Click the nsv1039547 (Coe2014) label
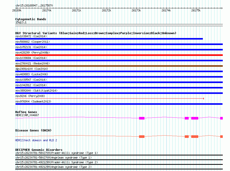This screenshot has height=171, width=230. 31,80
